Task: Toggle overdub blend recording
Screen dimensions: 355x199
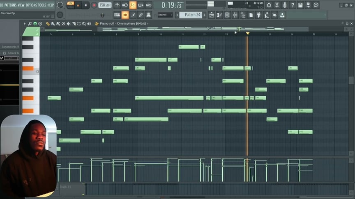Action: point(141,5)
